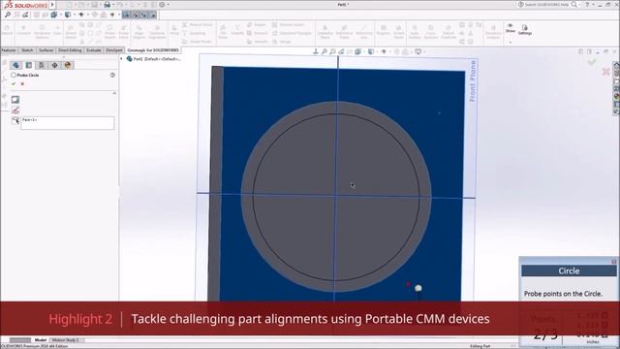Select the sketch option icon in Probe Circle panel
This screenshot has width=620, height=349.
tap(15, 110)
